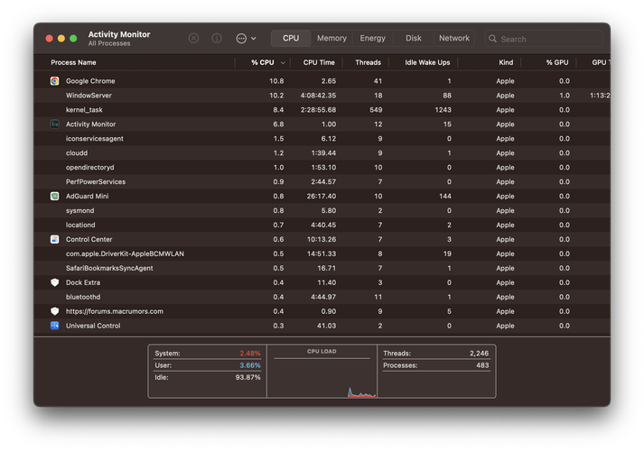Click the forums.macrumors.com shield icon
This screenshot has height=451, width=644.
pos(54,311)
